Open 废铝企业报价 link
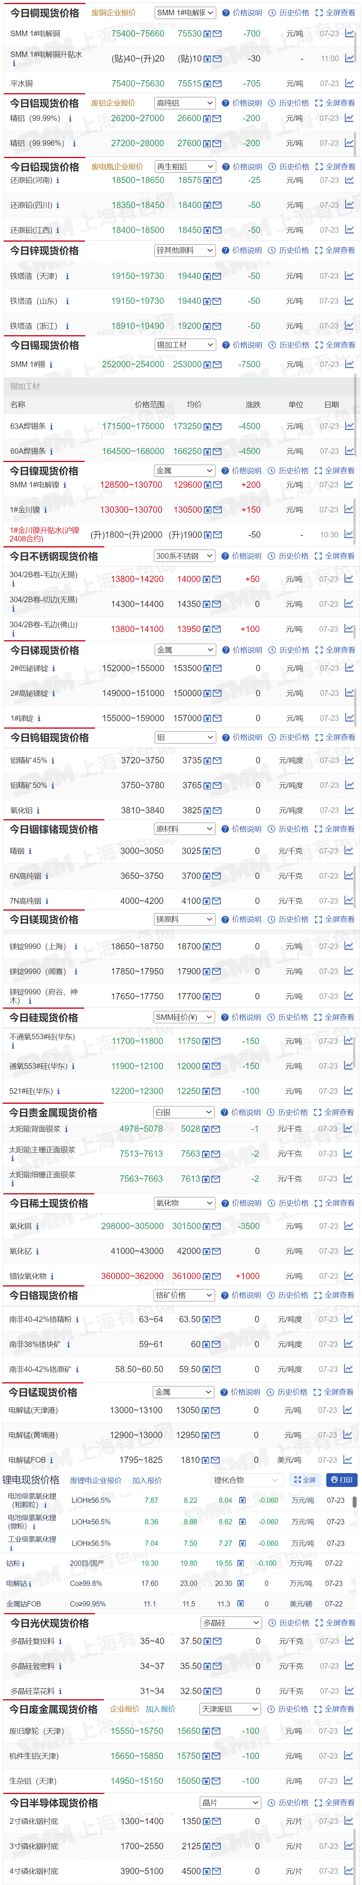The image size is (362, 1885). (x=113, y=103)
